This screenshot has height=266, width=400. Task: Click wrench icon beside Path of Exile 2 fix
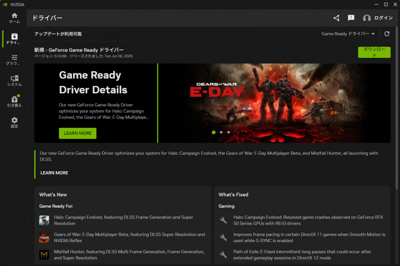click(x=223, y=255)
